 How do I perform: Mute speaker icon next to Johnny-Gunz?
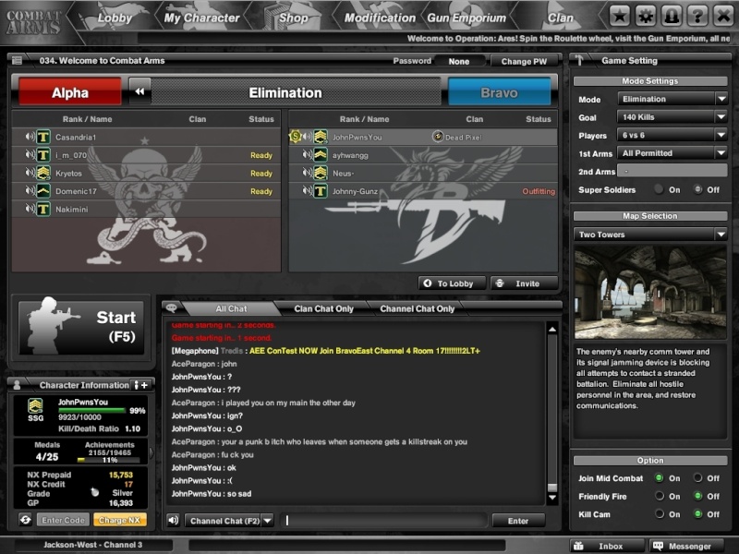(307, 191)
